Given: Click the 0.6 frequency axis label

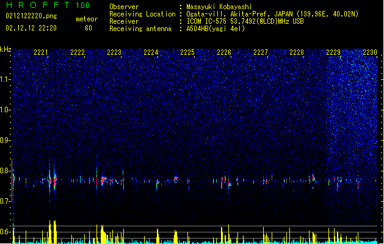Looking at the screenshot, I should (x=5, y=232).
